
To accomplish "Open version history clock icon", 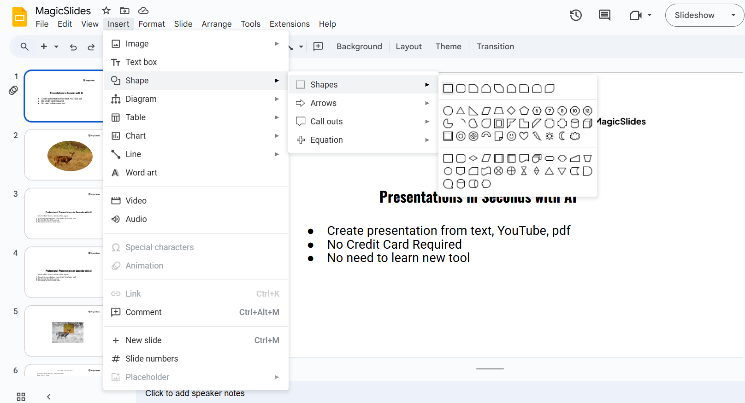I will tap(576, 15).
